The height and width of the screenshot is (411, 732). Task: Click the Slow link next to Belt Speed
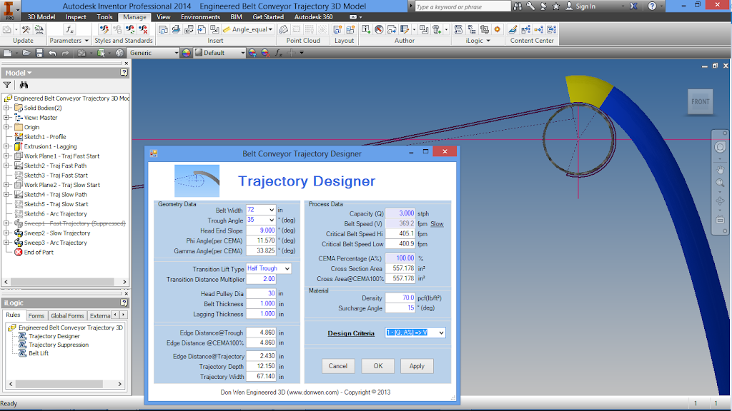point(437,224)
